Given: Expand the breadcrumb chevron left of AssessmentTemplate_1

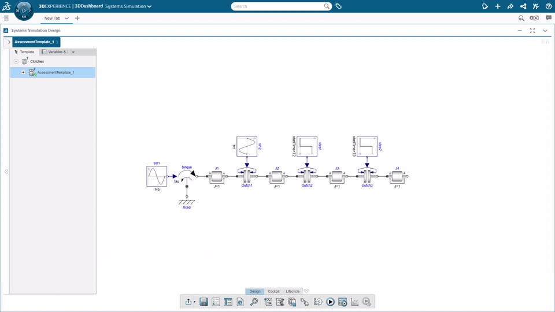Looking at the screenshot, I should [x=9, y=42].
